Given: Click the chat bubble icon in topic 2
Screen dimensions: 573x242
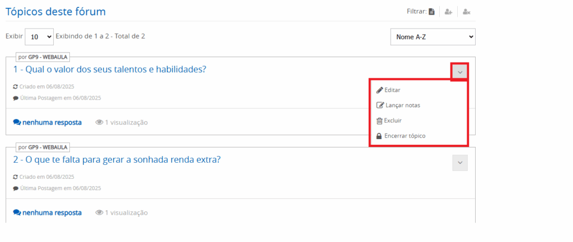Looking at the screenshot, I should pos(17,213).
